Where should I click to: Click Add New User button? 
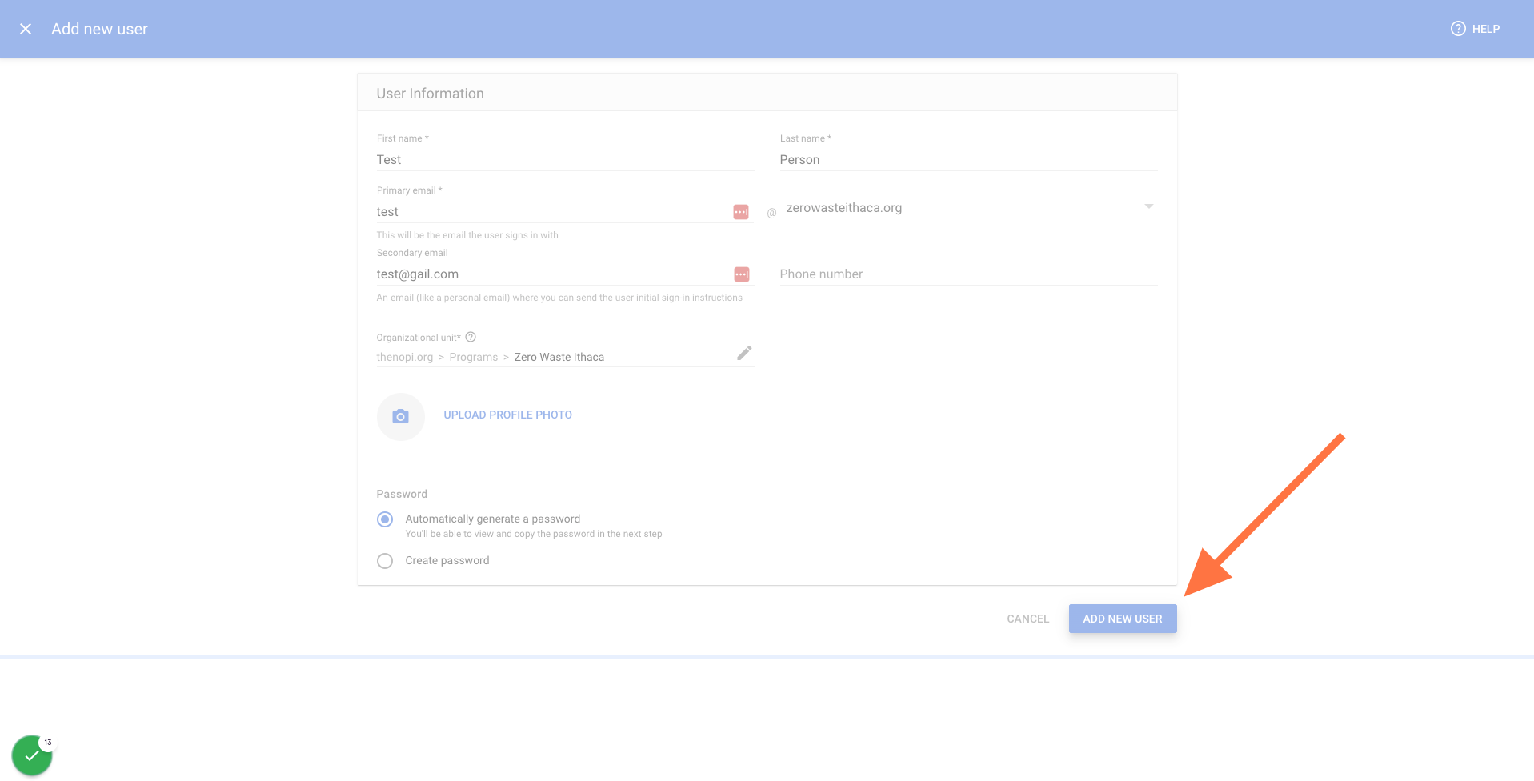click(x=1123, y=619)
